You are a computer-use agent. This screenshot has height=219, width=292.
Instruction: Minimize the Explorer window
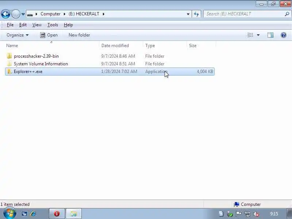tap(261, 4)
